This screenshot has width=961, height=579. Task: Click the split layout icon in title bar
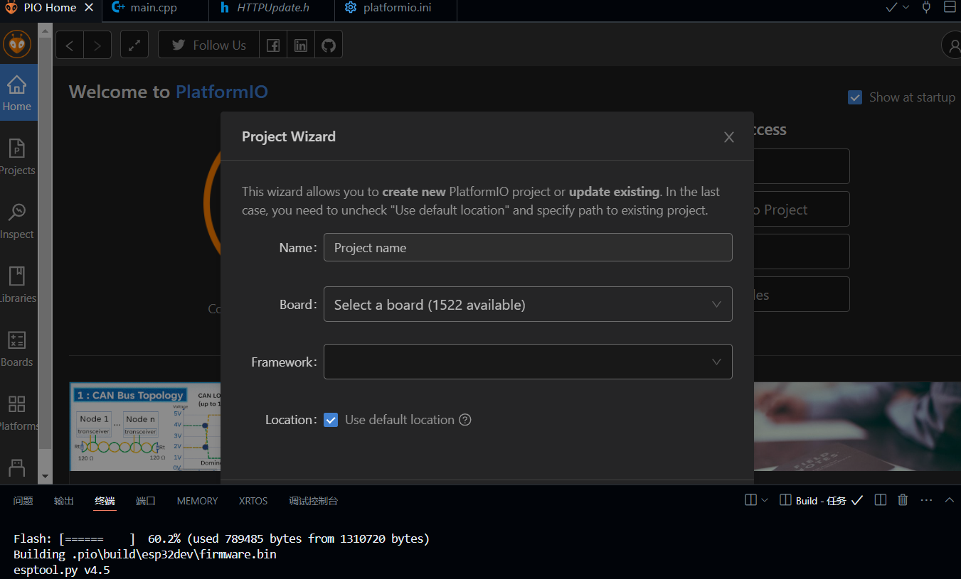point(950,8)
